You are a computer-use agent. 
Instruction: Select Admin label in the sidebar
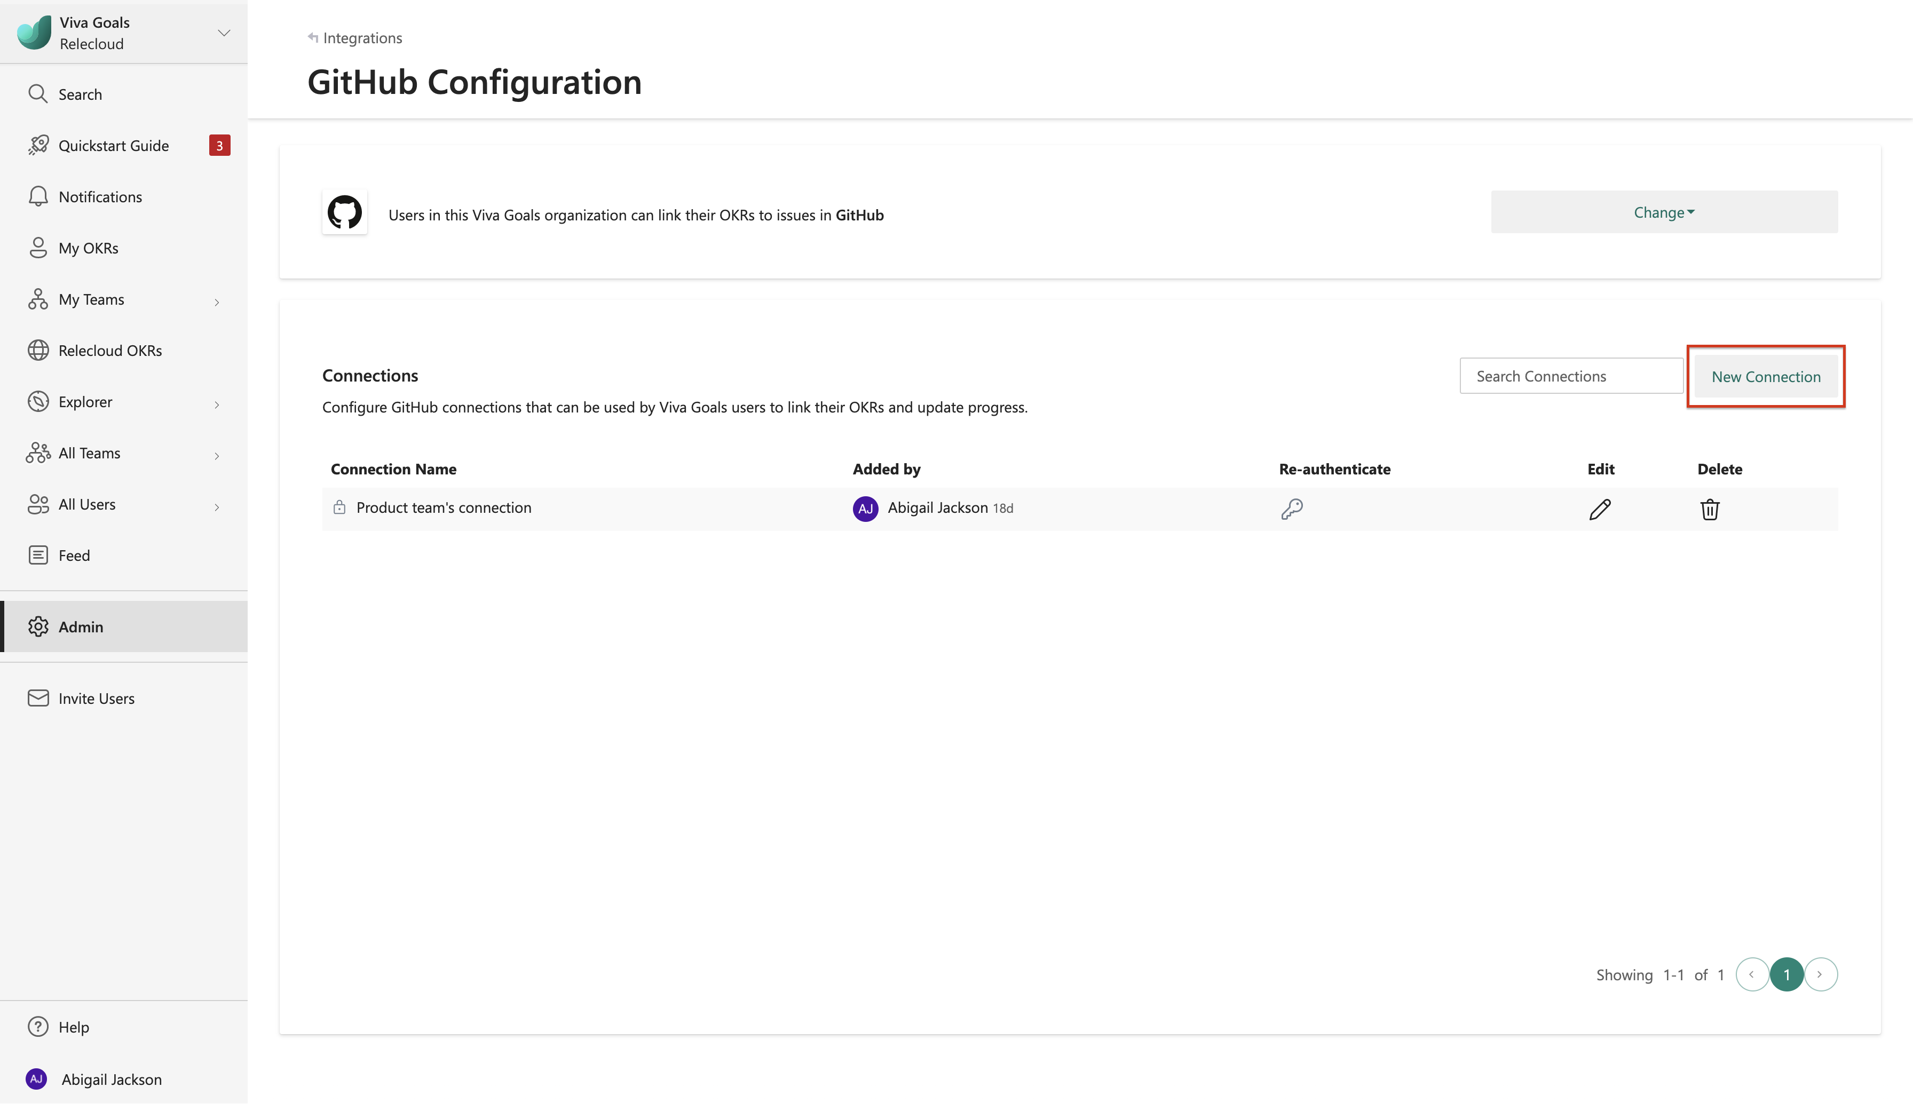(81, 627)
